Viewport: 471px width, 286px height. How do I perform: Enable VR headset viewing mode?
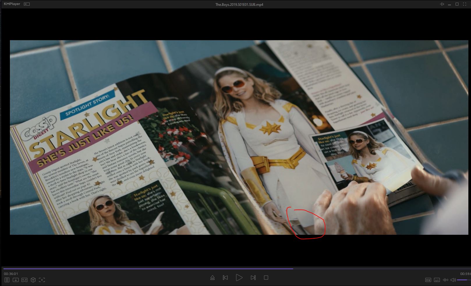(24, 280)
